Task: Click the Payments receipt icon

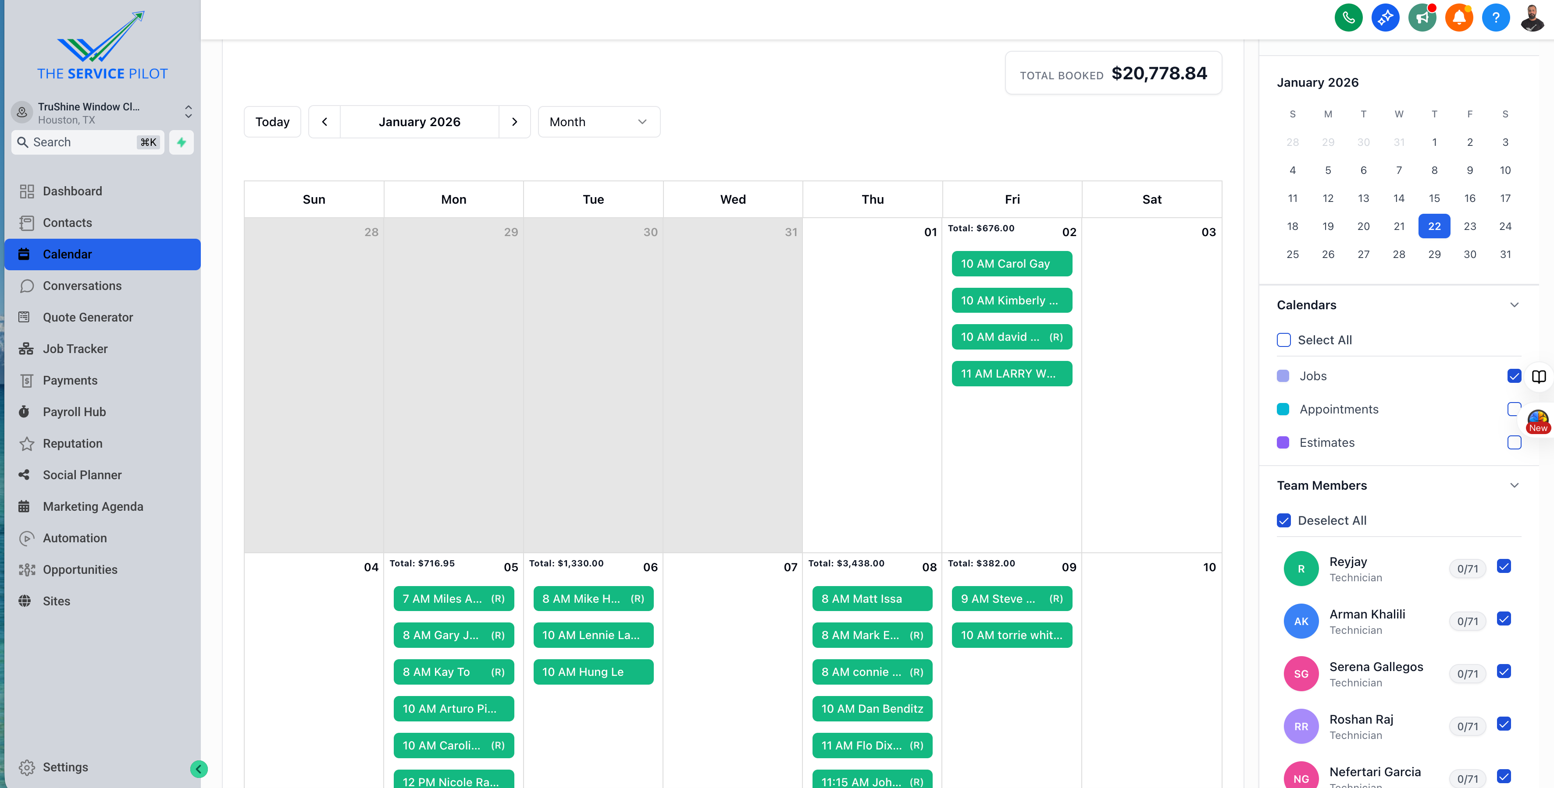Action: 27,381
